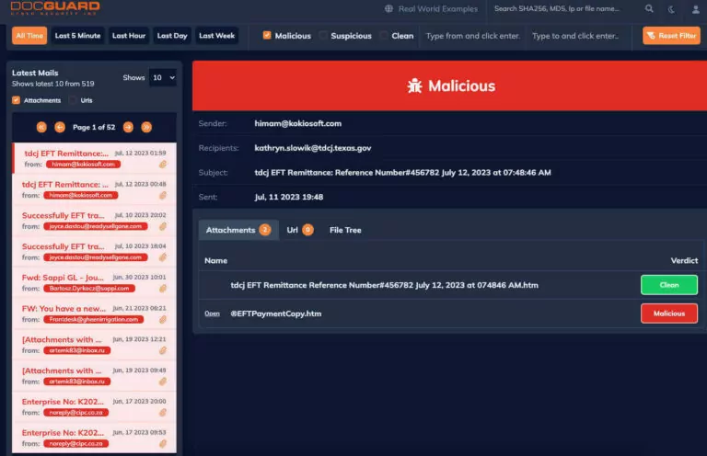Screen dimensions: 707x456
Task: Click the himam@kokiosoft.com tag in first mail
Action: 83,165
